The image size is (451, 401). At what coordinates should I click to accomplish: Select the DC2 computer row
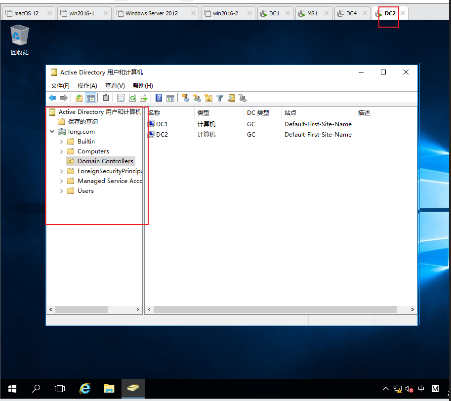tap(250, 135)
